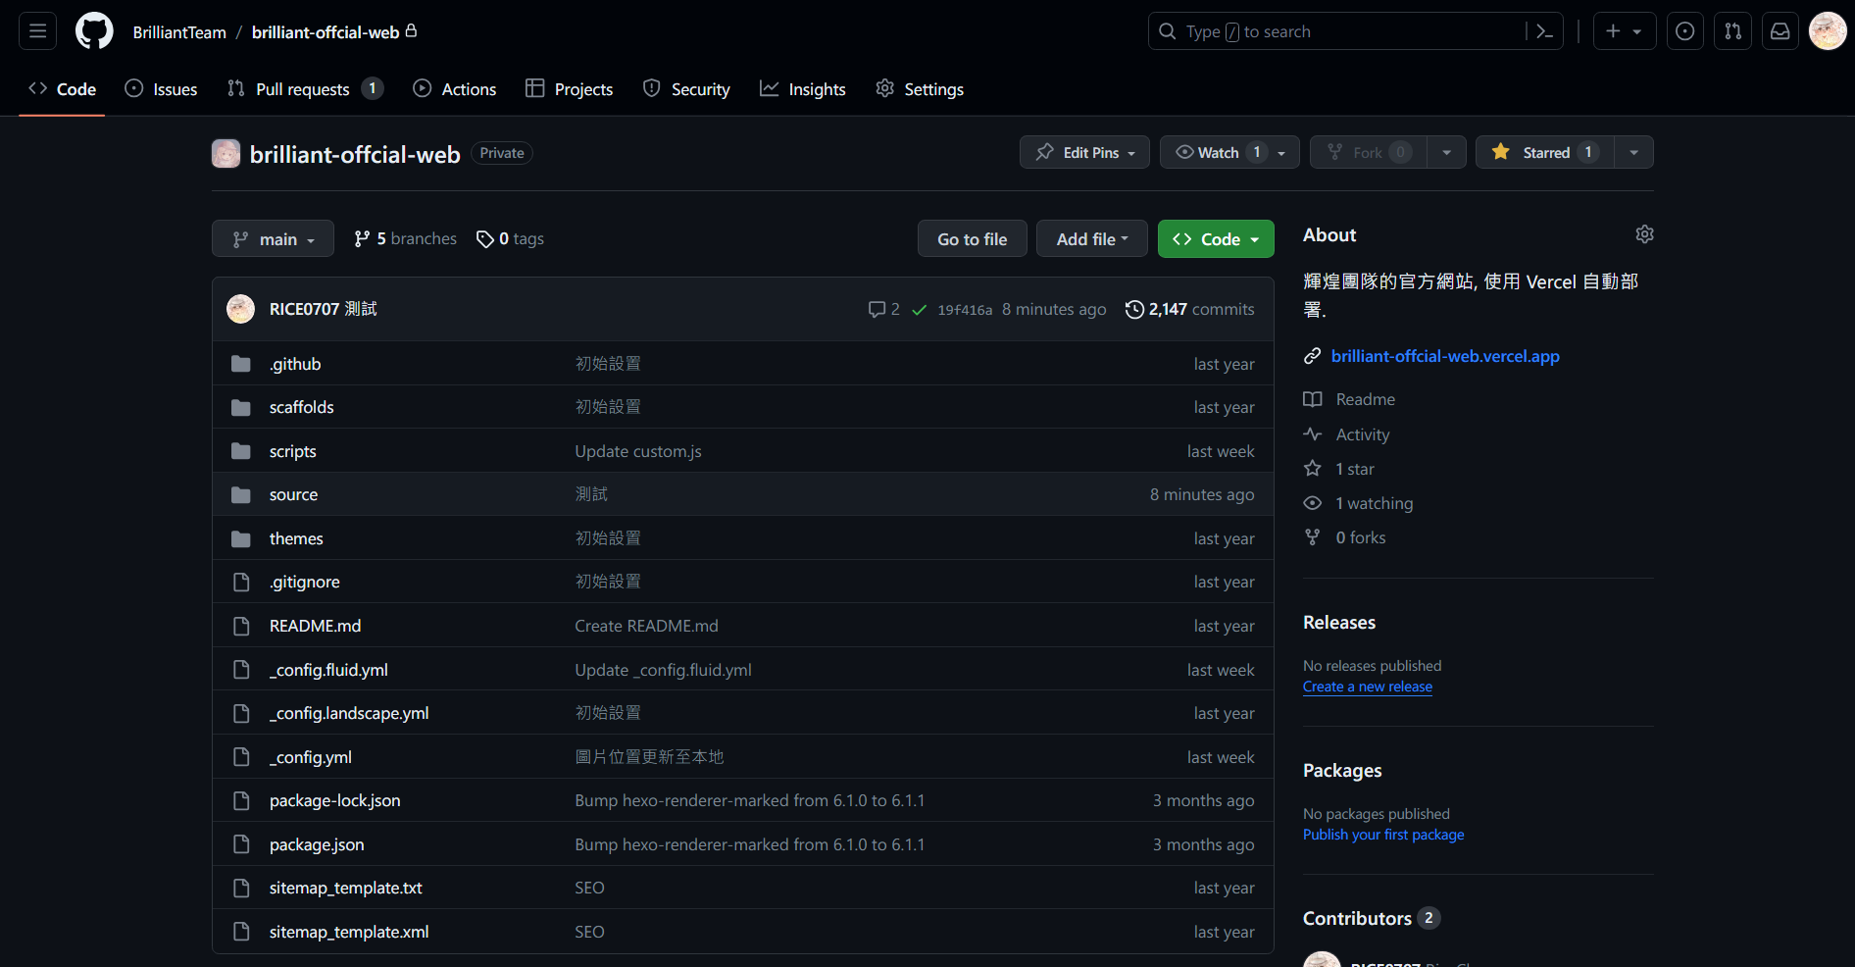The width and height of the screenshot is (1855, 967).
Task: Open the themes folder icon
Action: (241, 538)
